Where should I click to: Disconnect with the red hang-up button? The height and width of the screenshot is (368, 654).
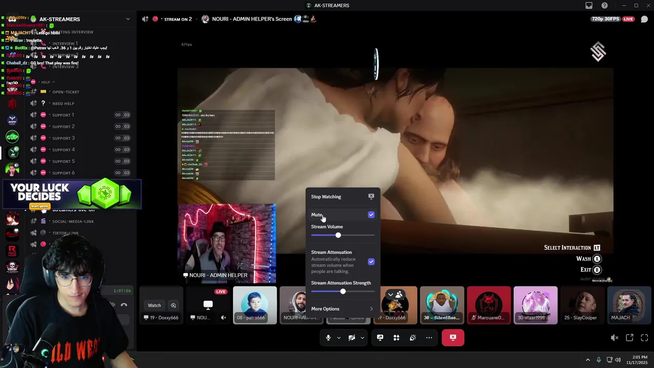click(x=453, y=337)
